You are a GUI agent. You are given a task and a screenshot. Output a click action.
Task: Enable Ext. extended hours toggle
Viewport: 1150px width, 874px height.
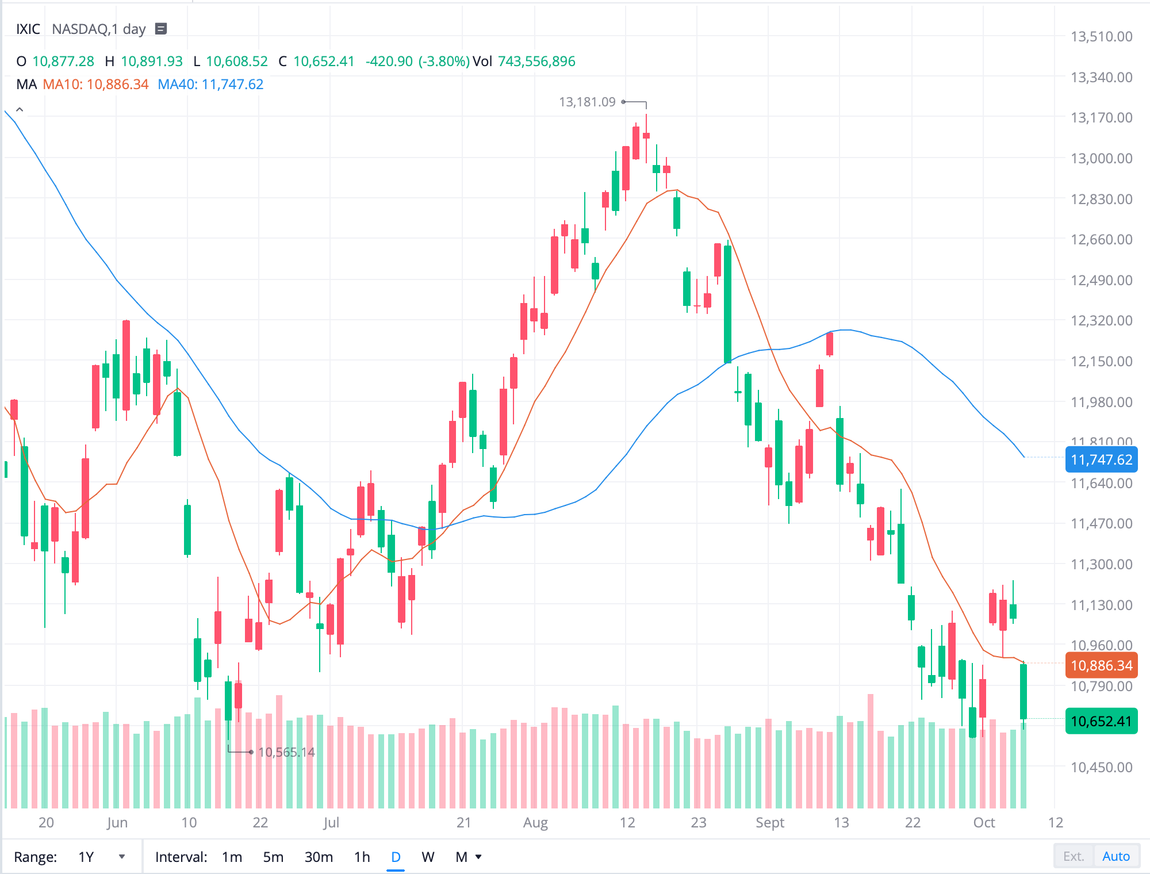(x=1073, y=857)
